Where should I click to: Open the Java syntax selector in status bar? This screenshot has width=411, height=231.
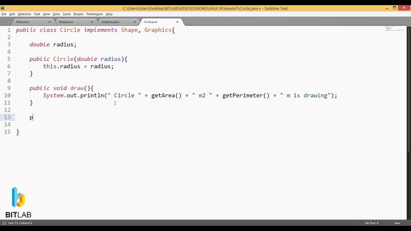pos(397,223)
